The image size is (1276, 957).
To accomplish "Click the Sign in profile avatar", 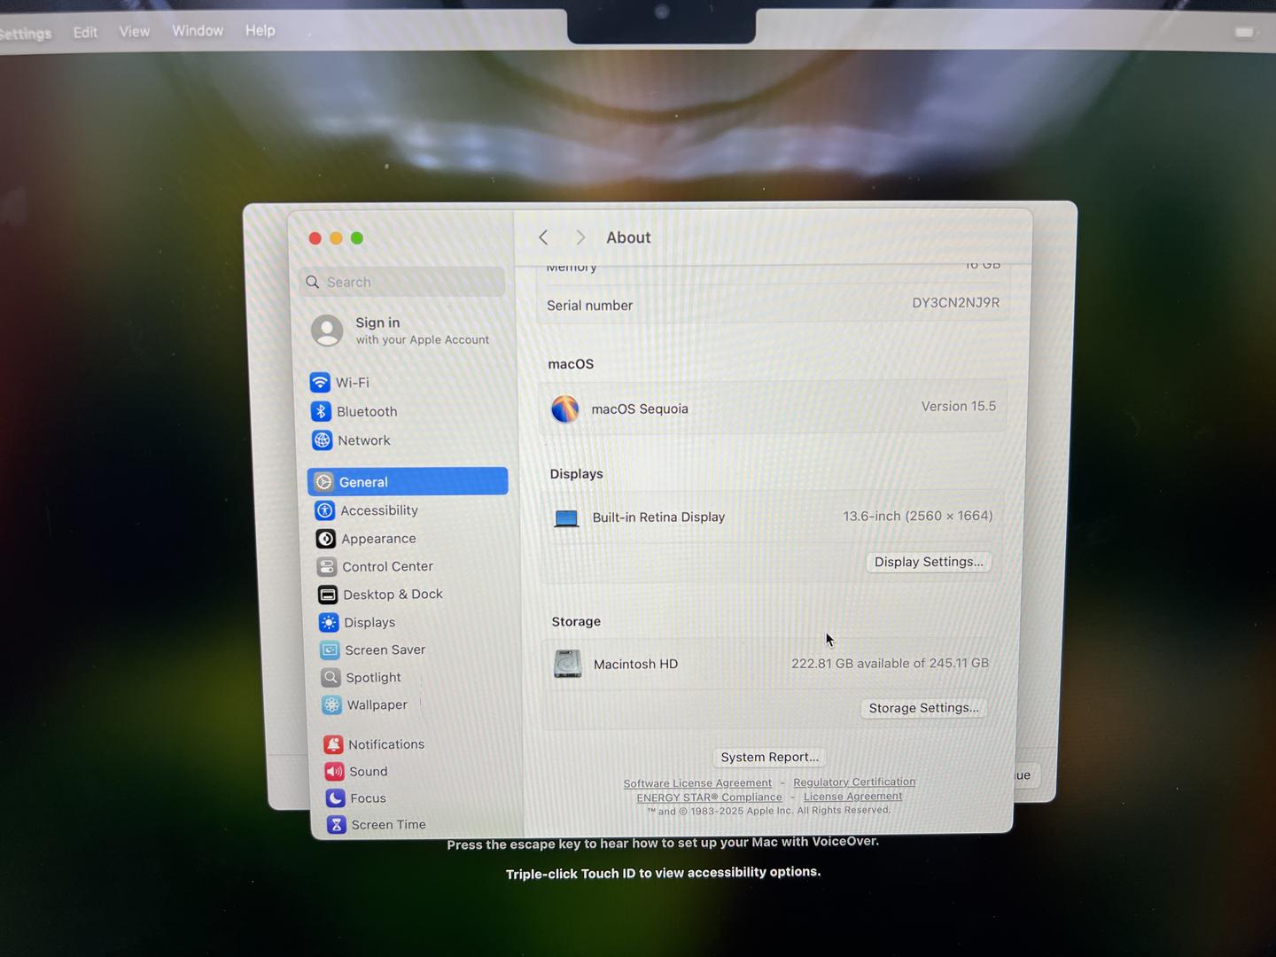I will coord(327,331).
